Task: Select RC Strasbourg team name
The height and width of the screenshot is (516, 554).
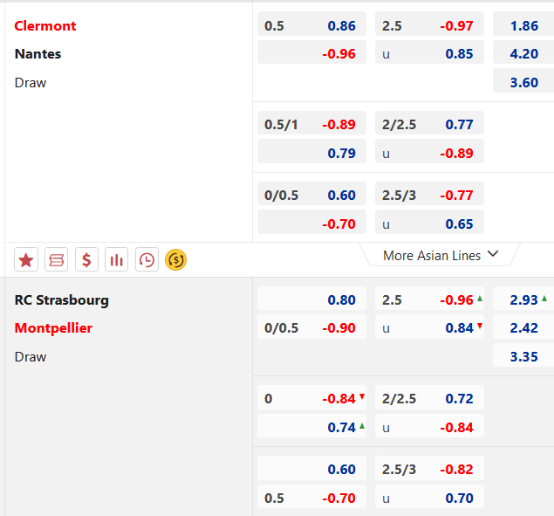Action: (61, 300)
